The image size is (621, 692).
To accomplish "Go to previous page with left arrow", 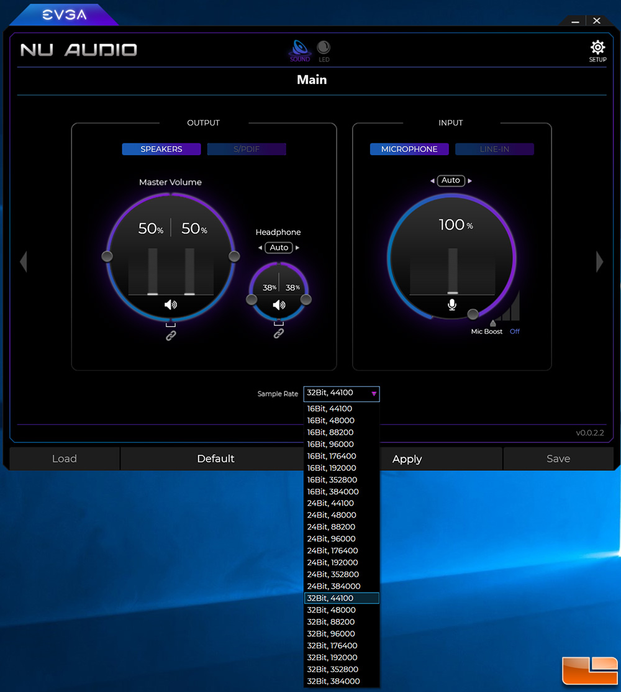I will [x=24, y=262].
